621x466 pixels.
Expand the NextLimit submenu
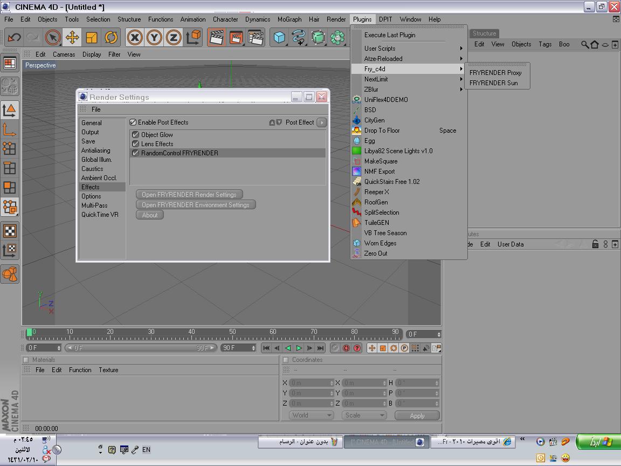pos(409,79)
